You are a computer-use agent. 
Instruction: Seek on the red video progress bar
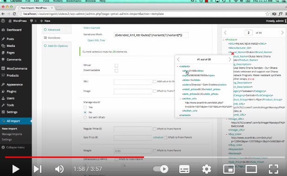pyautogui.click(x=74, y=157)
